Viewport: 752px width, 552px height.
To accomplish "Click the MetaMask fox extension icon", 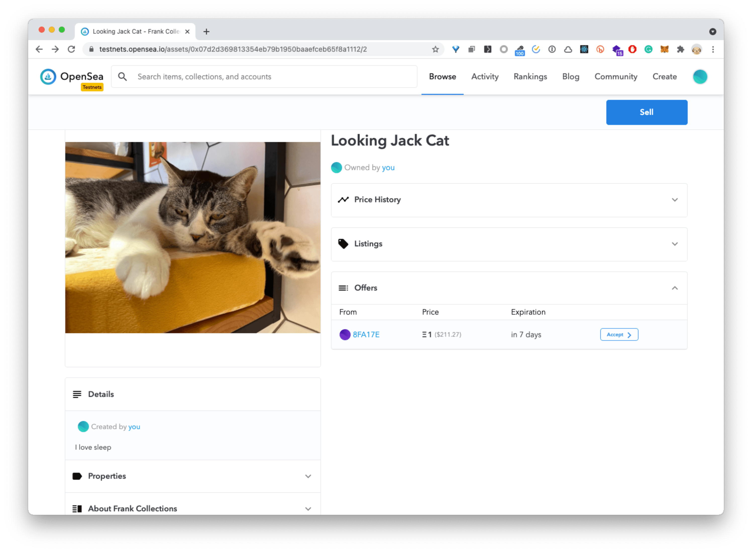I will pos(664,49).
